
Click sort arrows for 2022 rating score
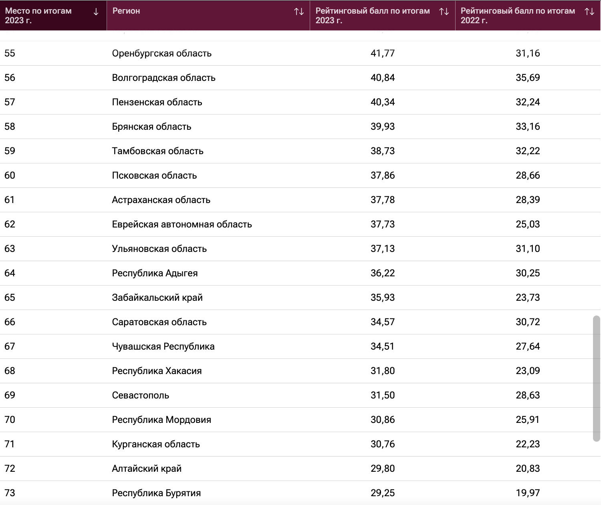(589, 12)
